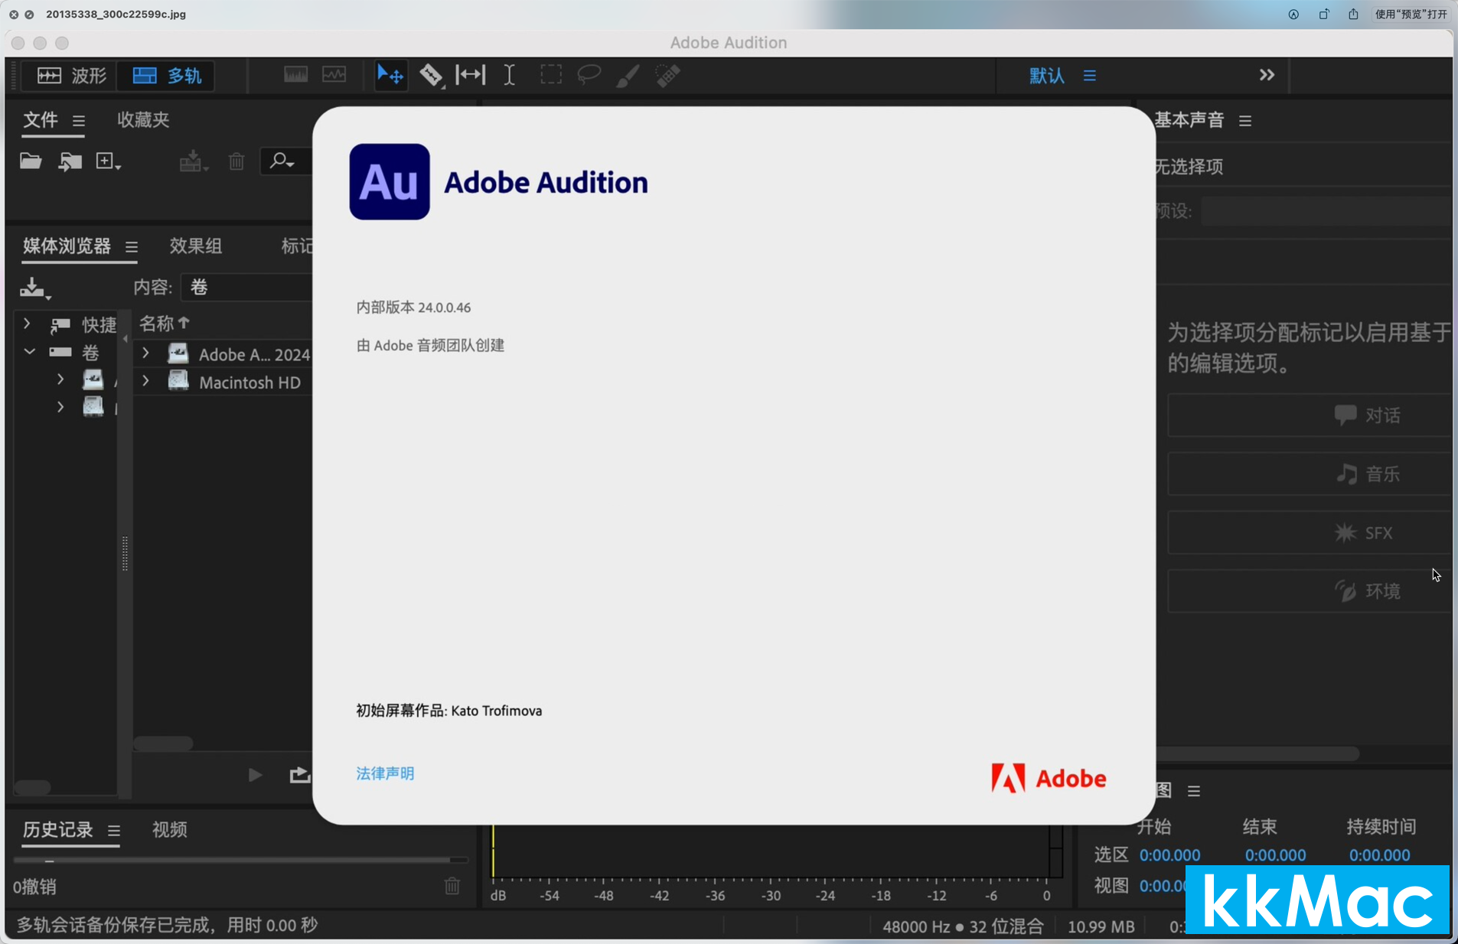
Task: Expand the workspace overflow chevrons
Action: tap(1267, 74)
